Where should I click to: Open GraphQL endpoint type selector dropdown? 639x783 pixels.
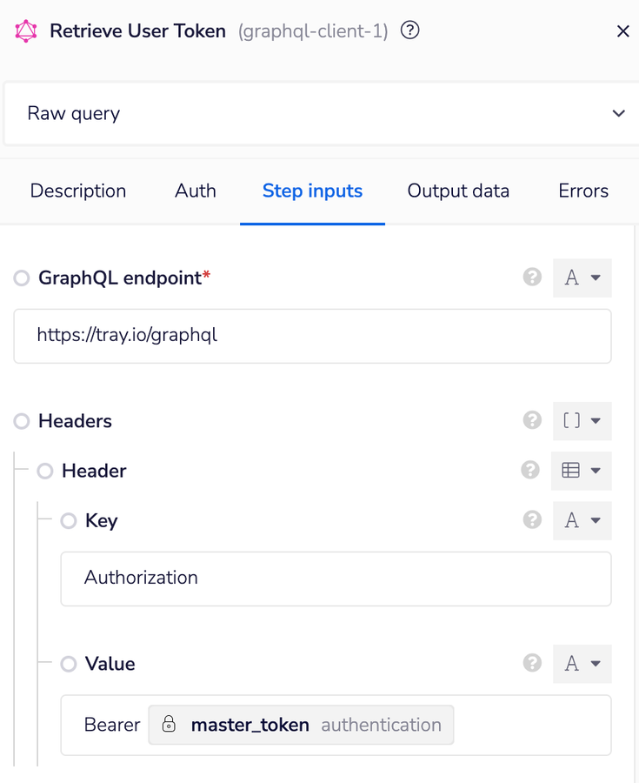click(582, 278)
